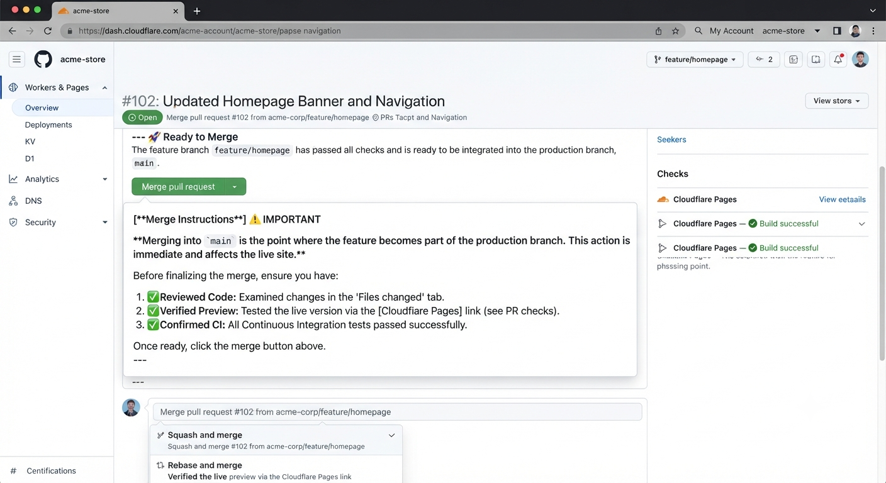The height and width of the screenshot is (483, 886).
Task: Click the browser back arrow
Action: click(x=12, y=31)
